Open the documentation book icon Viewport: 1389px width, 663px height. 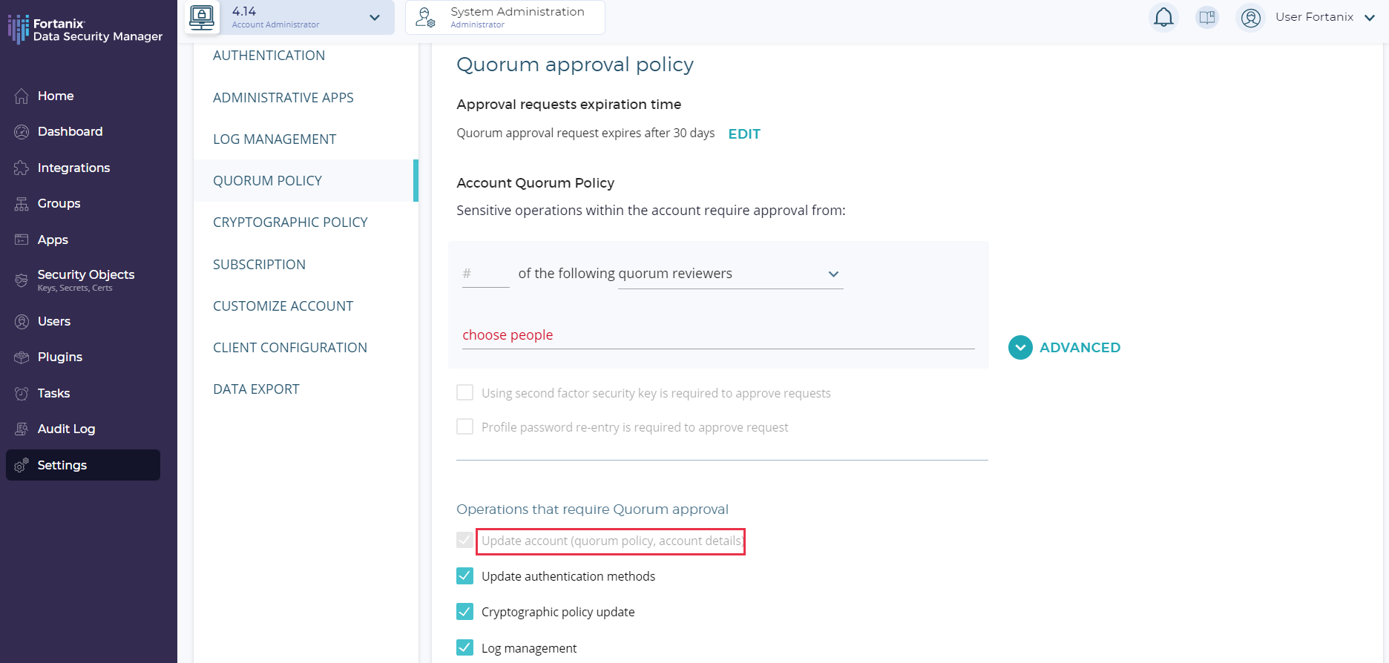point(1207,17)
